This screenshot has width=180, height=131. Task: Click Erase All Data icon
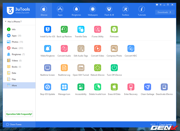pyautogui.click(x=114, y=87)
